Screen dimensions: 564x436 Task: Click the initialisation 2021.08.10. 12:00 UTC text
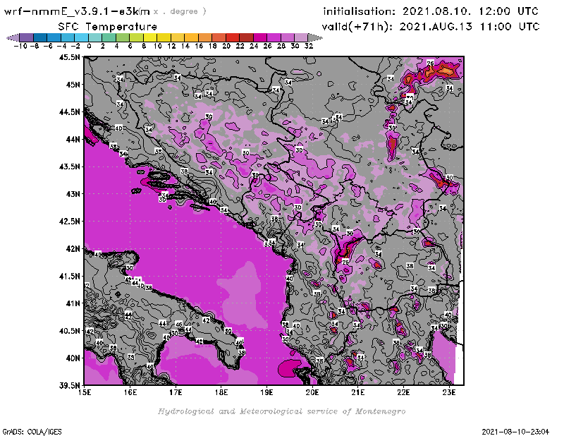pos(431,11)
